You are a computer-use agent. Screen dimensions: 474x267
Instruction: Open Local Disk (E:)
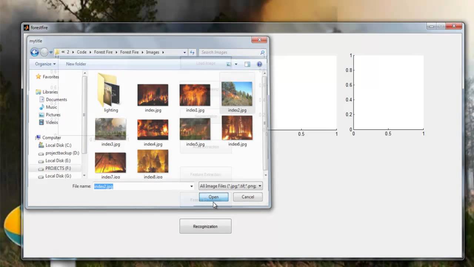coord(58,161)
